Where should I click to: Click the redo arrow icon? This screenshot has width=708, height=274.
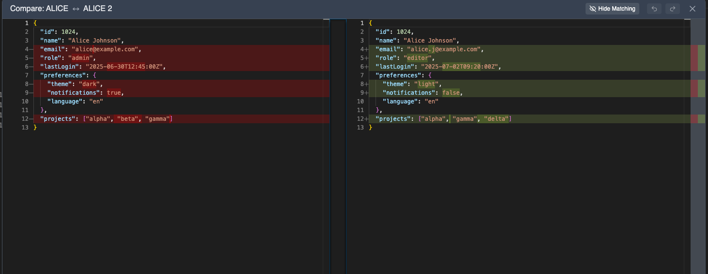[673, 9]
